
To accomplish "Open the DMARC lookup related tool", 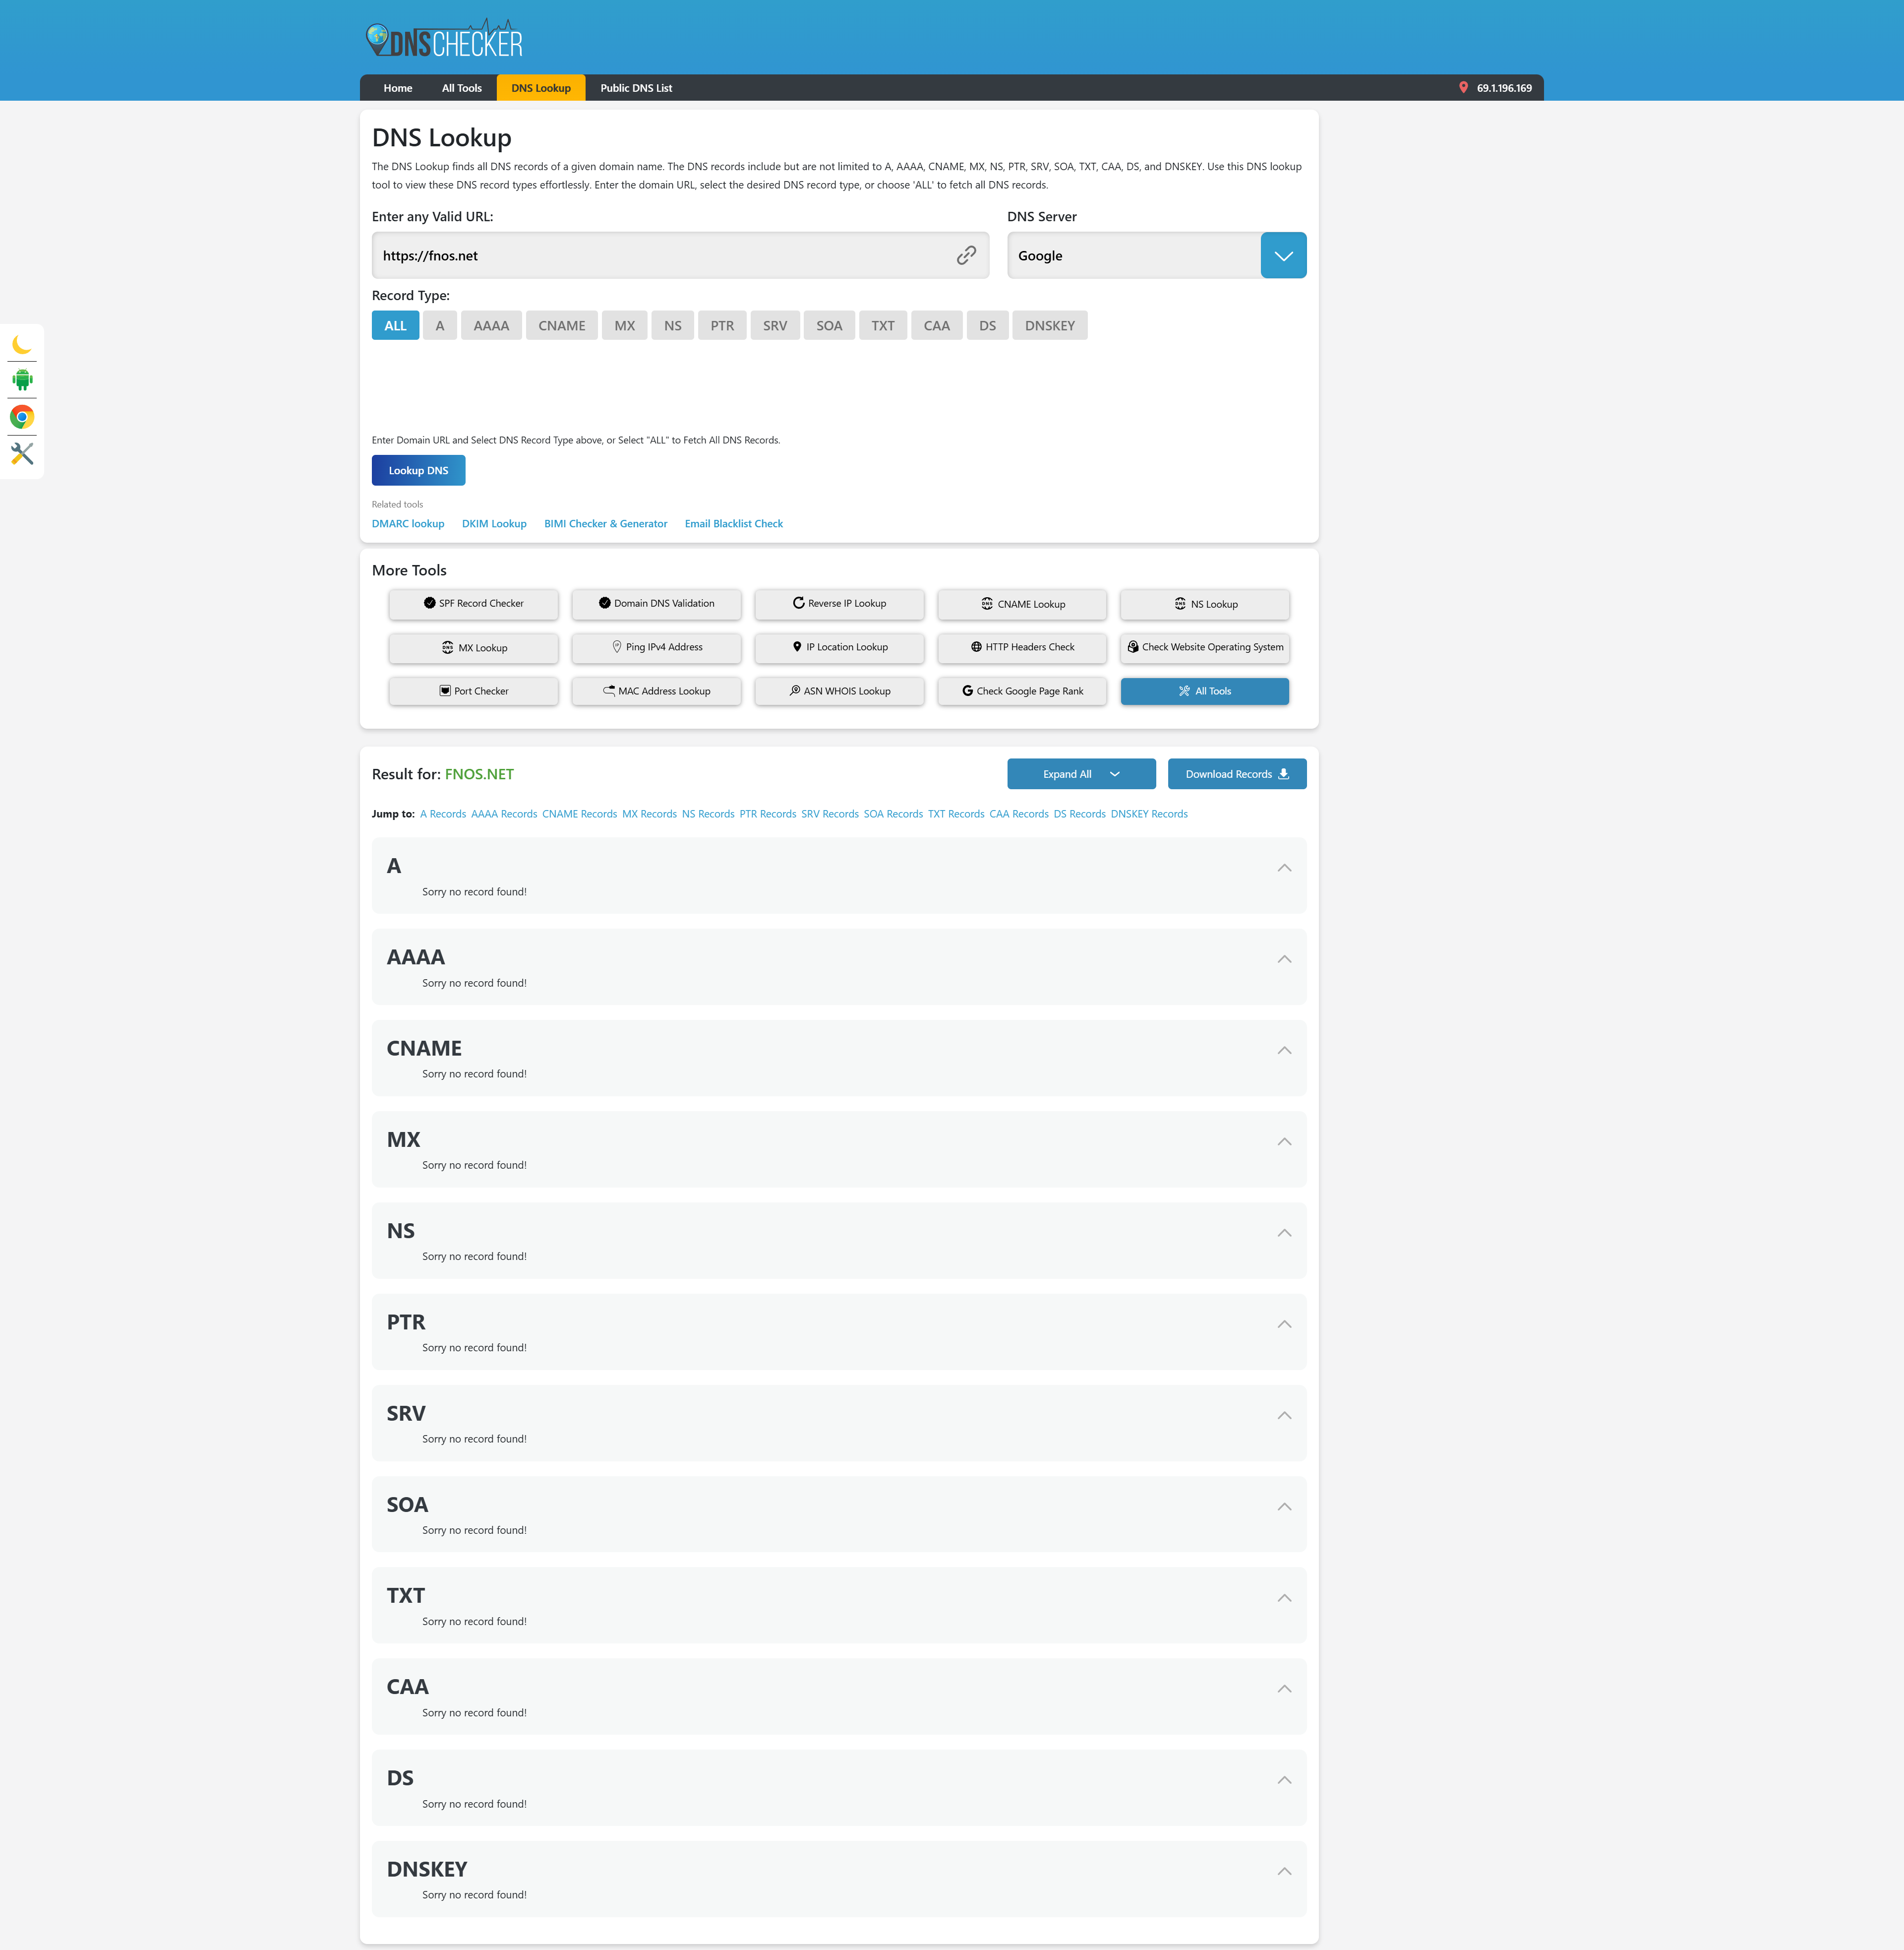I will point(408,523).
